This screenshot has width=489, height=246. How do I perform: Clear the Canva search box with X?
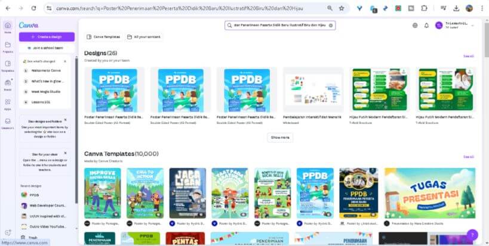pyautogui.click(x=331, y=26)
